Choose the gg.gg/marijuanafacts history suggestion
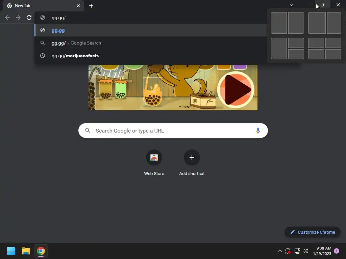 [151, 56]
